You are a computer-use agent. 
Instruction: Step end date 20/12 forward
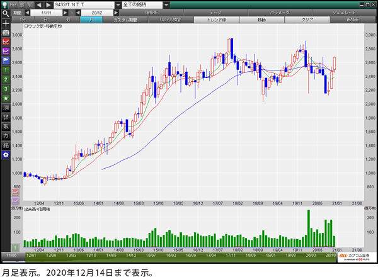pos(116,13)
